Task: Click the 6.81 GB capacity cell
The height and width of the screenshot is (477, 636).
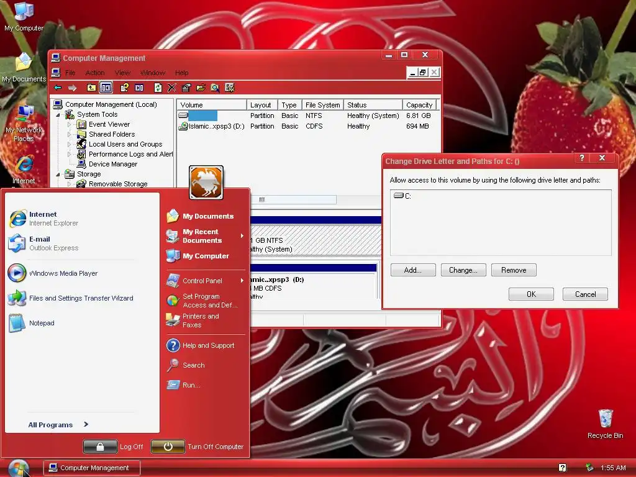Action: 418,116
